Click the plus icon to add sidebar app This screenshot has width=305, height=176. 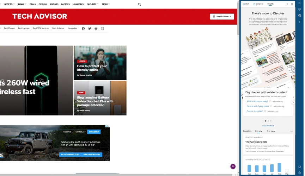(x=300, y=22)
